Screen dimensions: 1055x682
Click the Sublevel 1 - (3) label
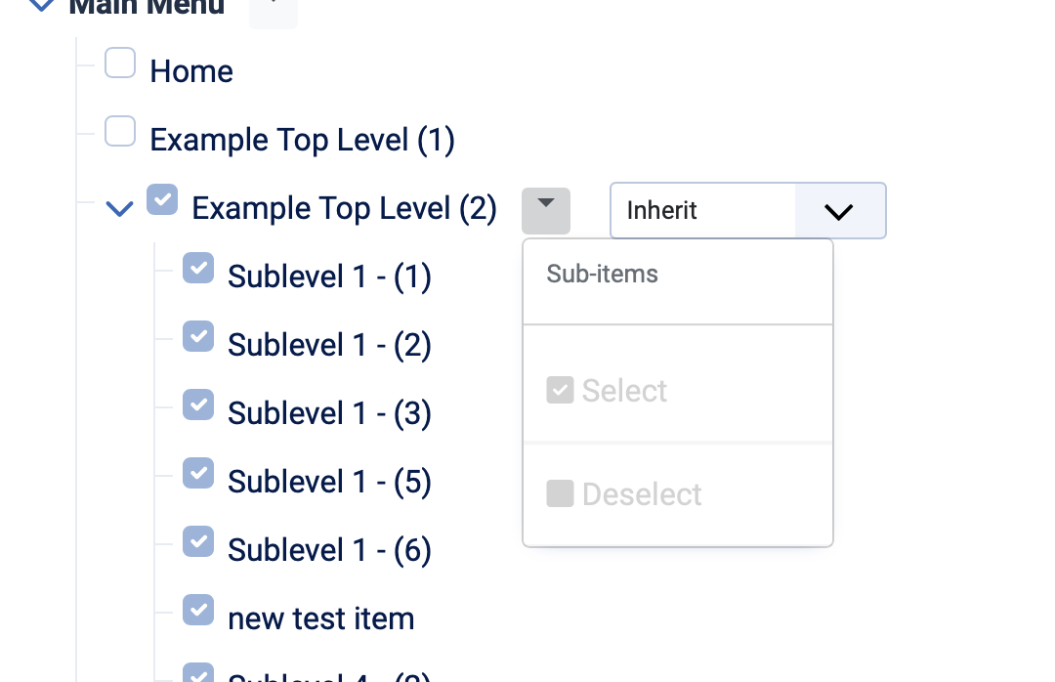[x=329, y=413]
